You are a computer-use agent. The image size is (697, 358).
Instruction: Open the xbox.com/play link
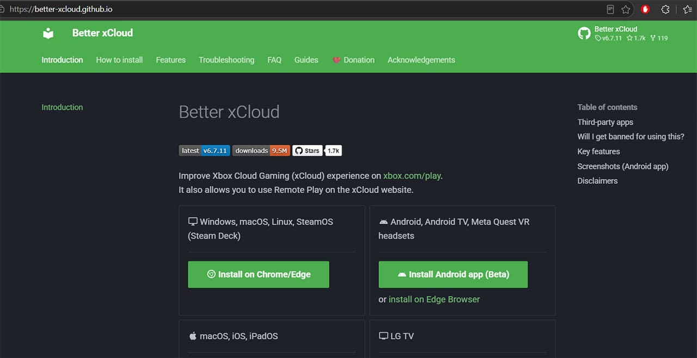click(x=412, y=176)
